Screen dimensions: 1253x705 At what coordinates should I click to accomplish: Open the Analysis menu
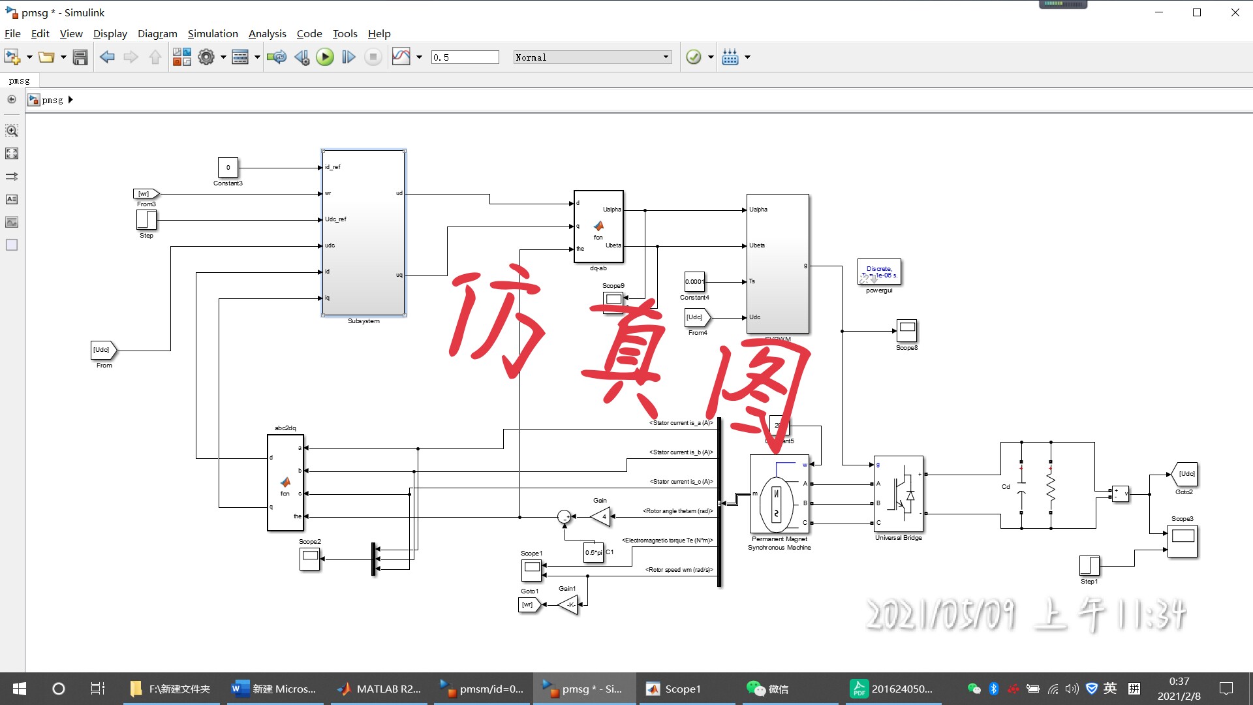point(267,34)
